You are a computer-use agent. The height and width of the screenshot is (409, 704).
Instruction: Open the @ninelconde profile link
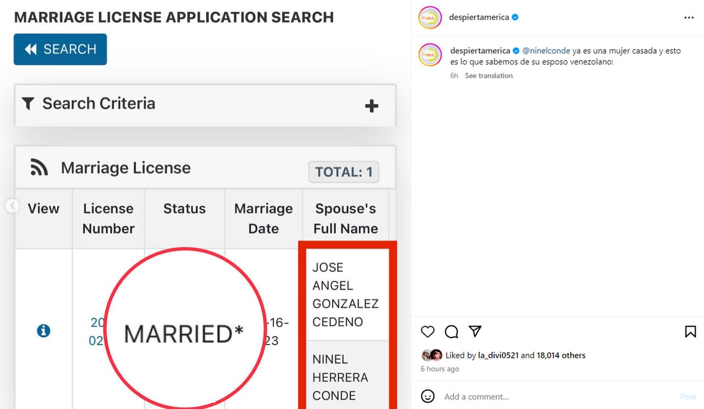(546, 50)
